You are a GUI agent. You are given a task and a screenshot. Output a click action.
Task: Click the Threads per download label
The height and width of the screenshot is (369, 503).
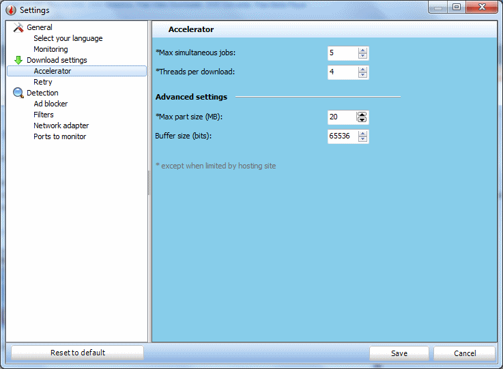195,72
